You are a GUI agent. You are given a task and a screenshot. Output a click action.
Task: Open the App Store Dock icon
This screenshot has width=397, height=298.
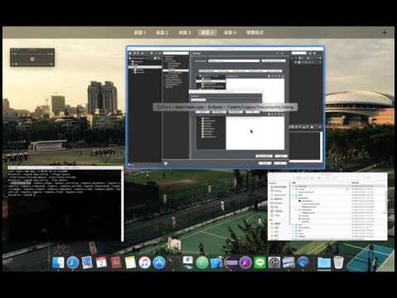tap(159, 262)
